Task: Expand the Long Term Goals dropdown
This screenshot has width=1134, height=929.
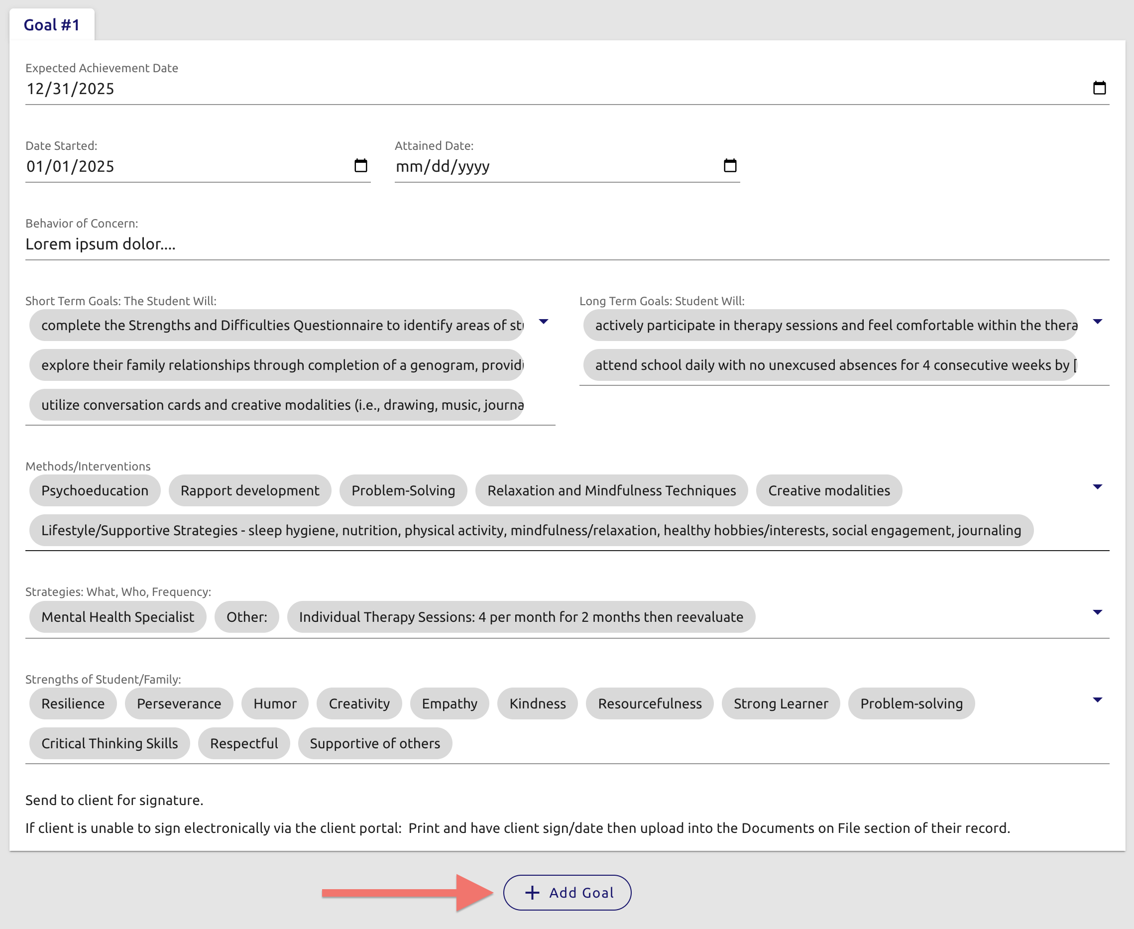Action: (x=1097, y=322)
